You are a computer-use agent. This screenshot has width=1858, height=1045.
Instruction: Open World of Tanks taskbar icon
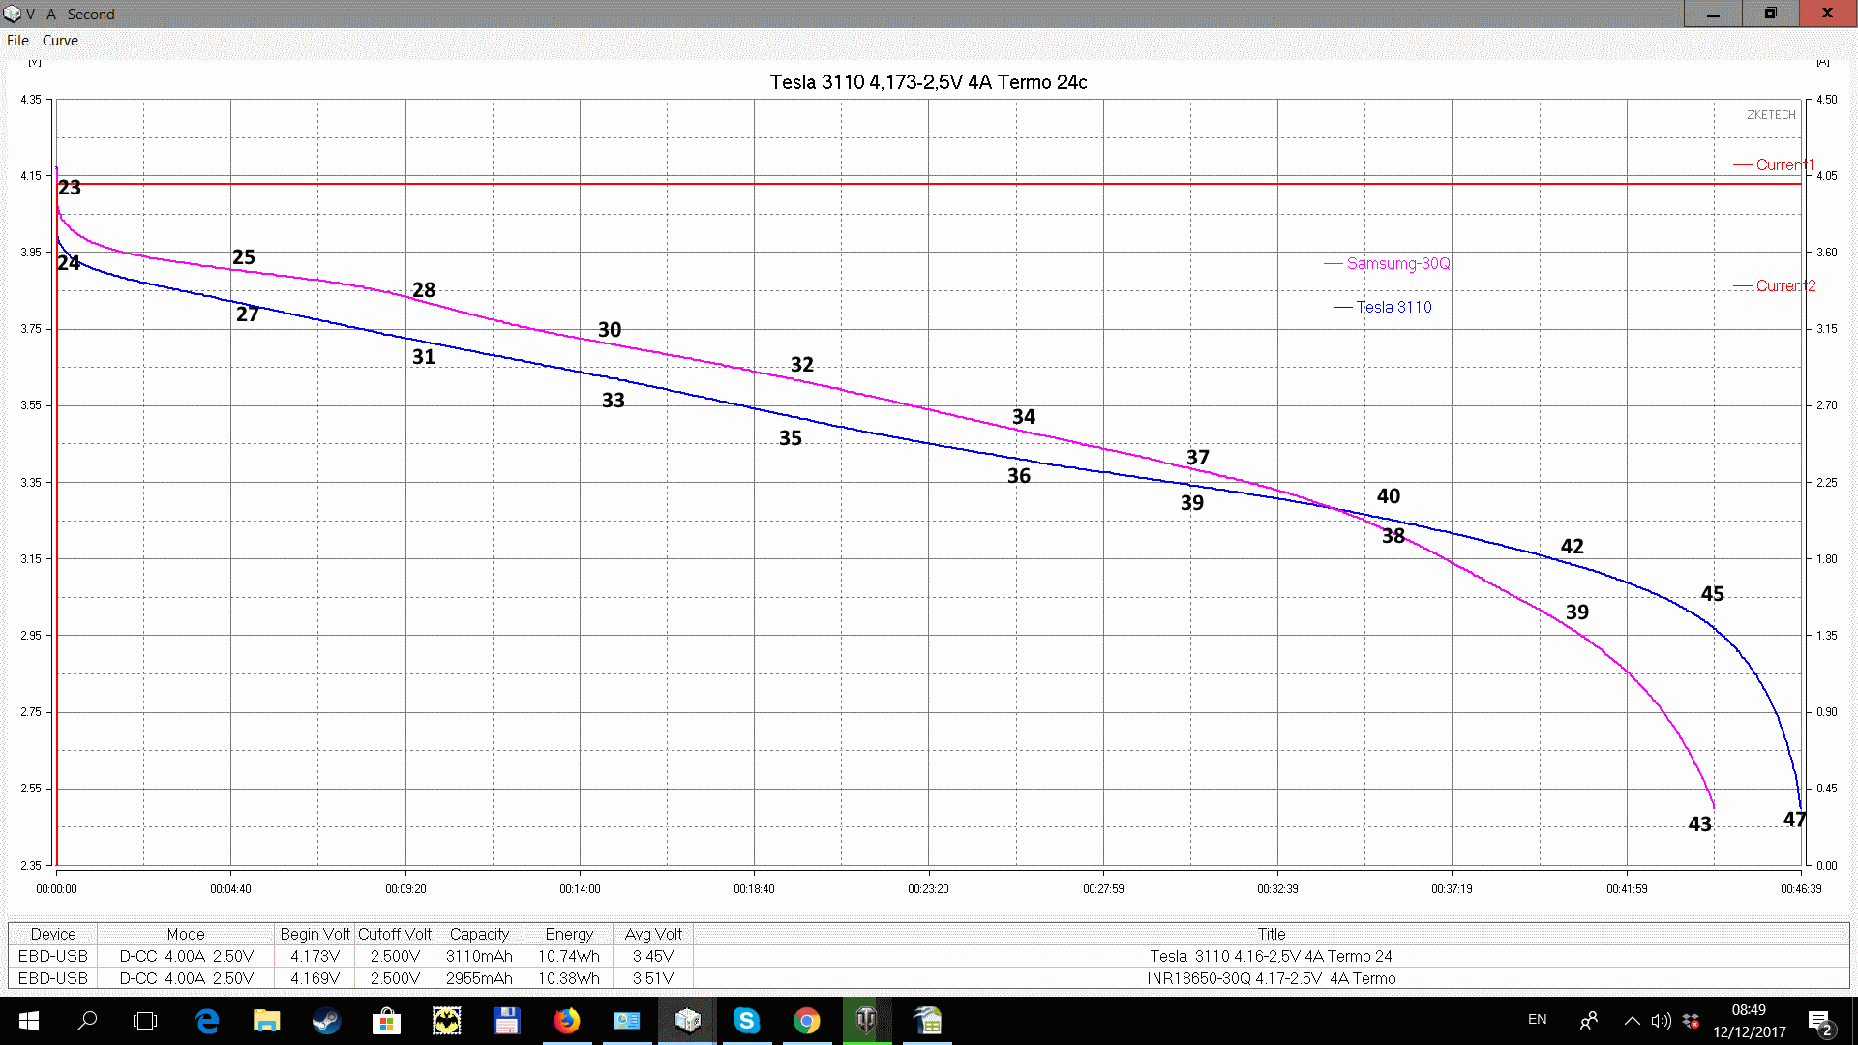click(x=866, y=1021)
